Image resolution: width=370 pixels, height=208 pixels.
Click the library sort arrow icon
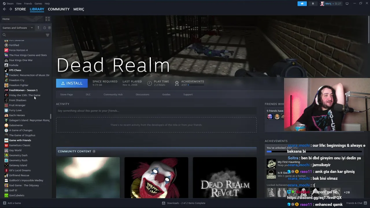pyautogui.click(x=38, y=28)
